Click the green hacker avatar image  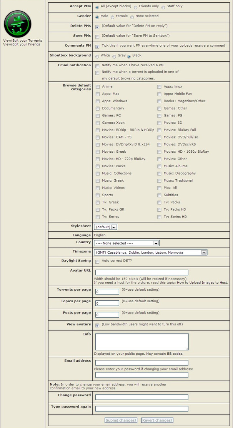pyautogui.click(x=17, y=24)
